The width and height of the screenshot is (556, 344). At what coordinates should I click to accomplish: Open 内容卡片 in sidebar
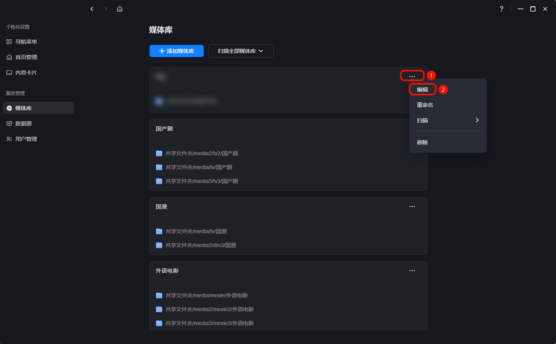click(26, 73)
